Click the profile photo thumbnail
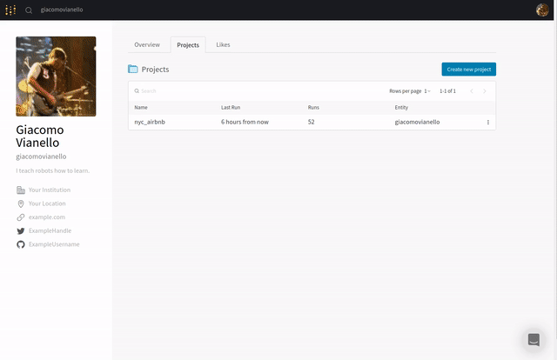This screenshot has height=360, width=557. (56, 77)
